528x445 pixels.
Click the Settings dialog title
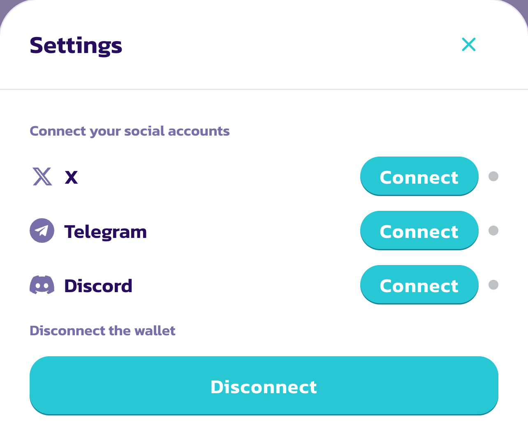[x=76, y=46]
